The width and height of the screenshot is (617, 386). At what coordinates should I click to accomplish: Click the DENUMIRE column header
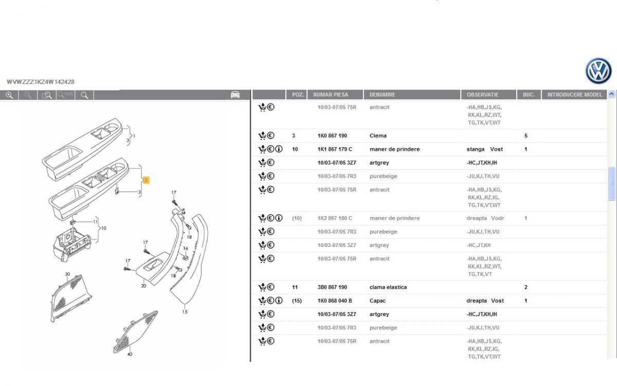(x=383, y=95)
